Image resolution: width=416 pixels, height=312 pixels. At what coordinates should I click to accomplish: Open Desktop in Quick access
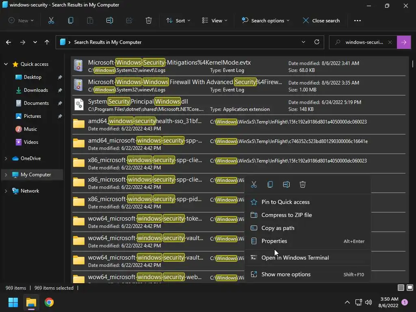point(32,77)
